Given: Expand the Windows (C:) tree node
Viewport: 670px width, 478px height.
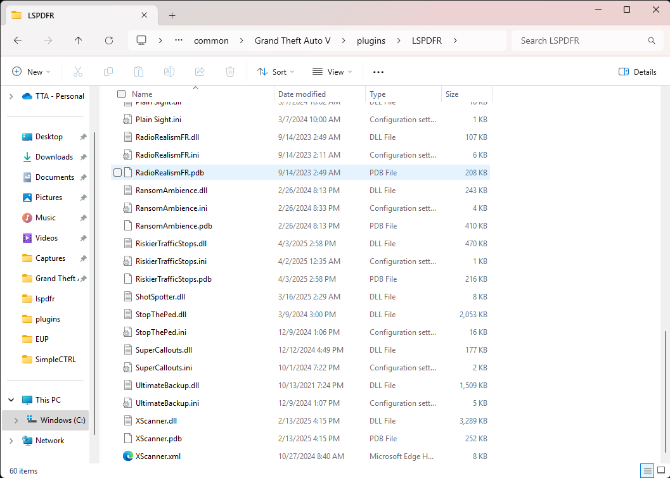Looking at the screenshot, I should coord(16,420).
